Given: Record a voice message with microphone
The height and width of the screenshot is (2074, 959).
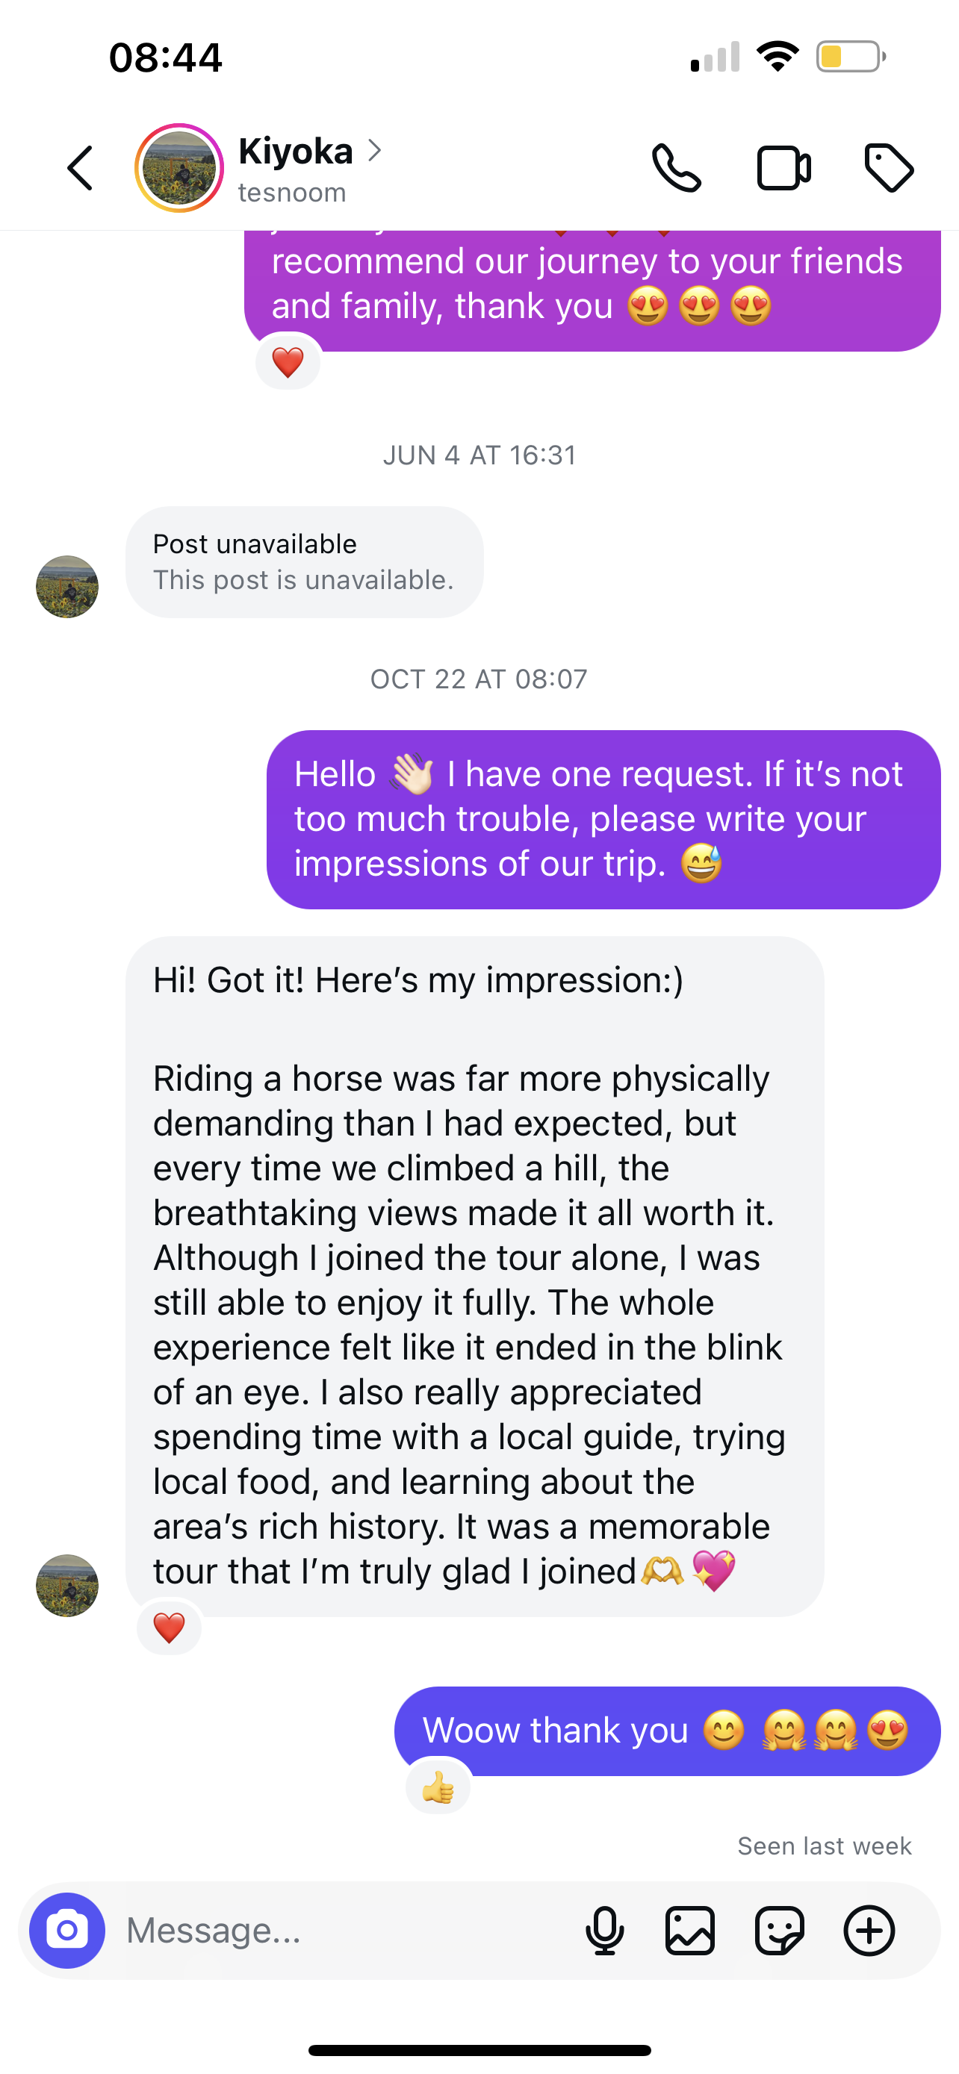Looking at the screenshot, I should [x=605, y=1930].
